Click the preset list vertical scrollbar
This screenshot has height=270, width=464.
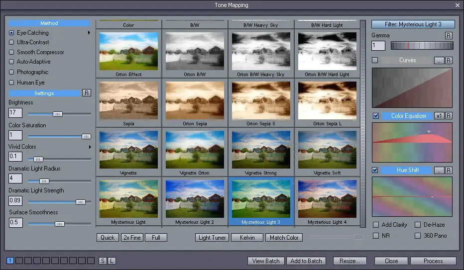363,123
